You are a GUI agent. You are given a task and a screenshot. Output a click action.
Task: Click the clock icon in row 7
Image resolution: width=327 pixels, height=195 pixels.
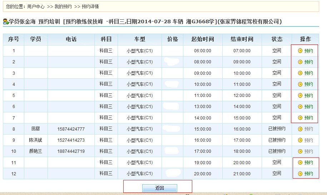pos(300,118)
